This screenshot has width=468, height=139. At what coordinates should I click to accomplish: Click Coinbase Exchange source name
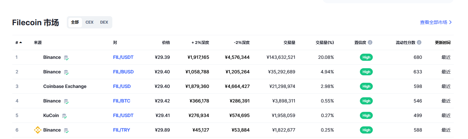tap(65, 86)
